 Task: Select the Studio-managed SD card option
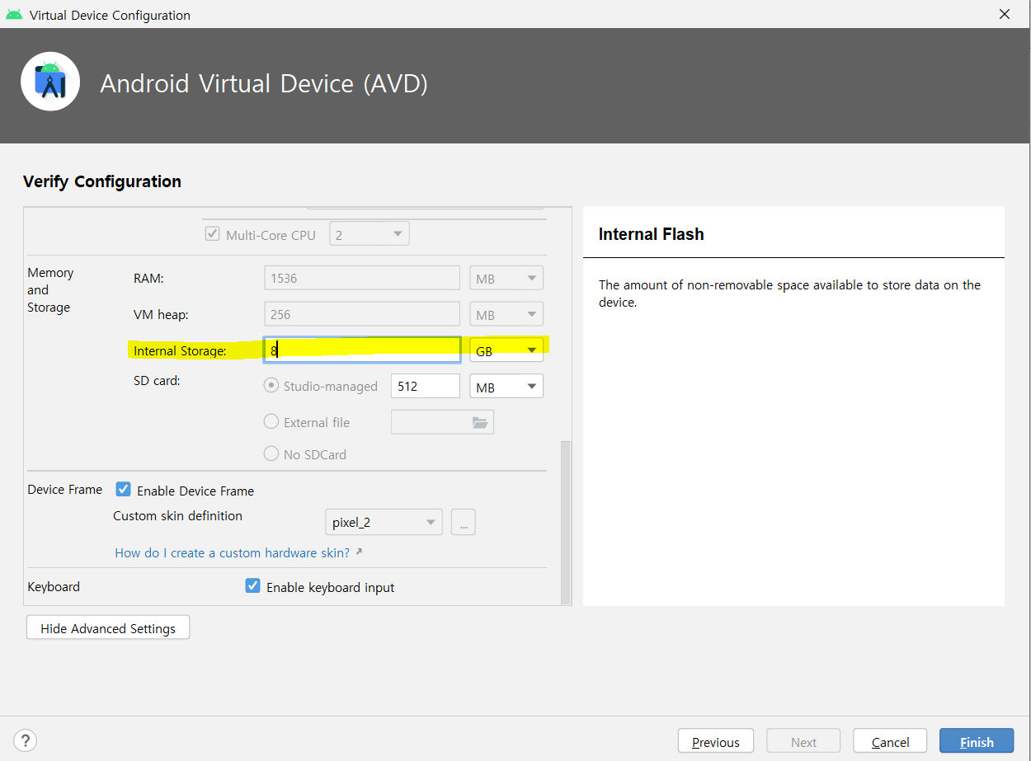271,386
